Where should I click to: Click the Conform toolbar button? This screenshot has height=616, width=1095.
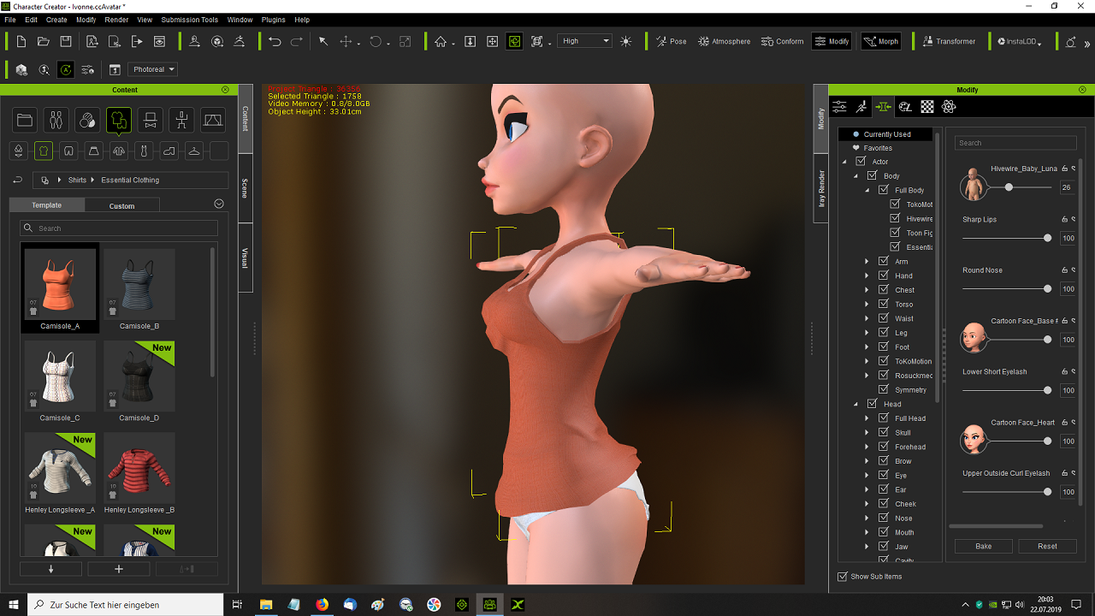point(783,41)
